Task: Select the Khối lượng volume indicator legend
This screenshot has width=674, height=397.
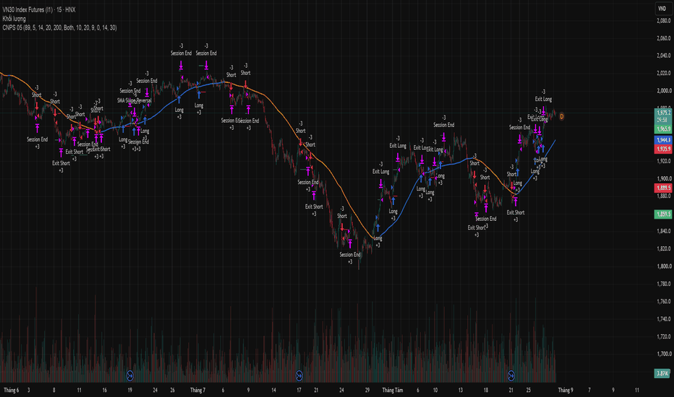Action: (14, 19)
